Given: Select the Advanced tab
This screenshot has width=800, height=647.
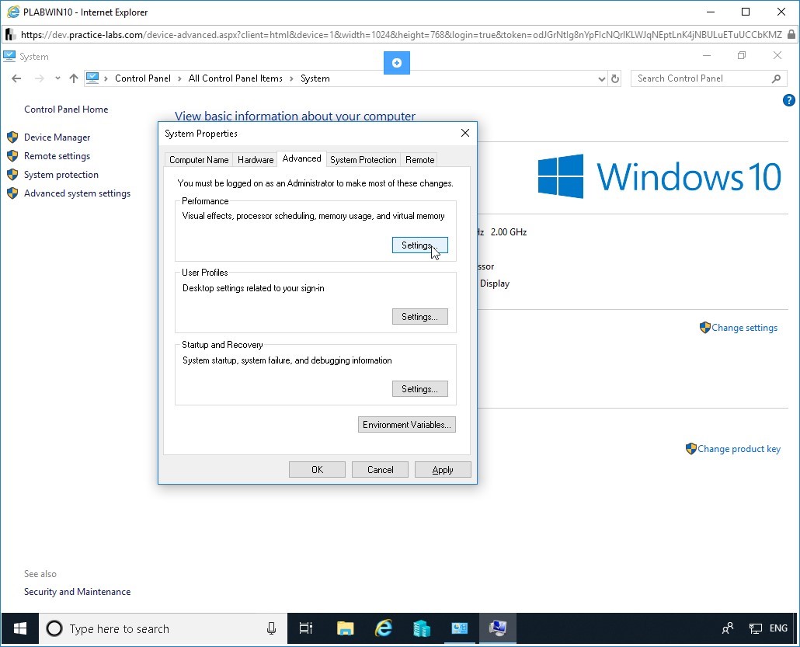Looking at the screenshot, I should (301, 158).
